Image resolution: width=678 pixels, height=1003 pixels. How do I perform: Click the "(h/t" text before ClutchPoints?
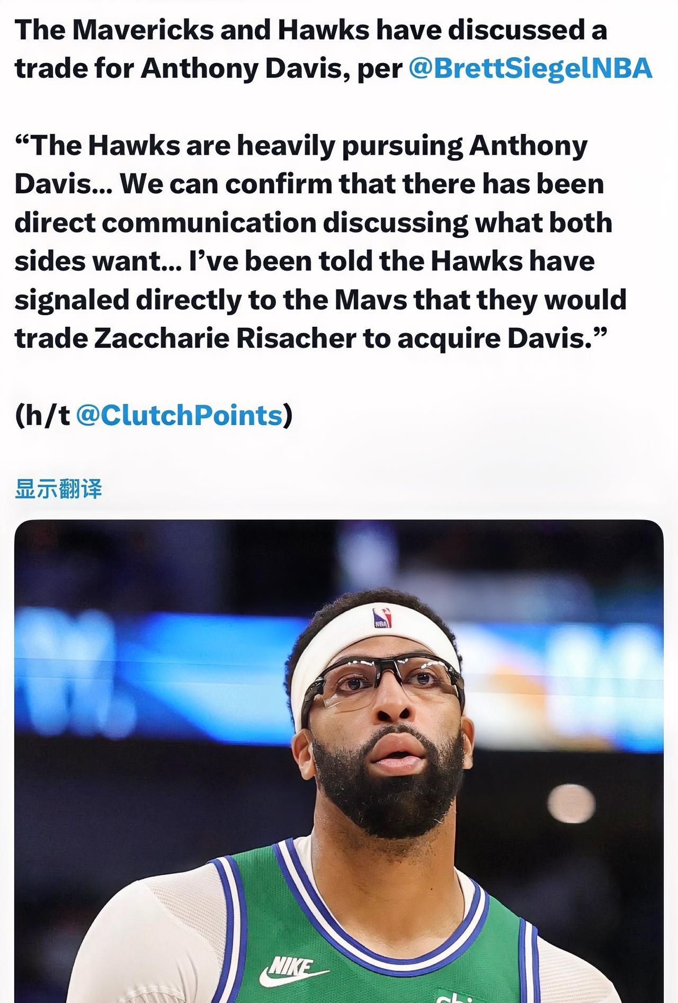42,415
